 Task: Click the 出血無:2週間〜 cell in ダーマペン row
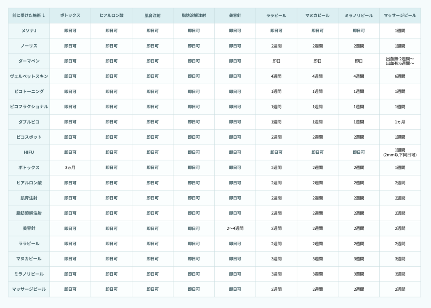point(400,61)
